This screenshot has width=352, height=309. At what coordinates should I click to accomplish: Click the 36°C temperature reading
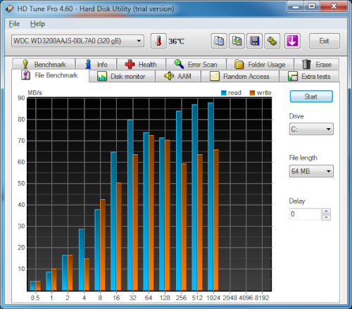click(176, 42)
